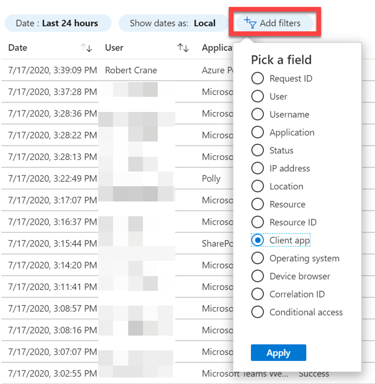Select the Request ID radio button
This screenshot has height=384, width=375.
(x=257, y=78)
